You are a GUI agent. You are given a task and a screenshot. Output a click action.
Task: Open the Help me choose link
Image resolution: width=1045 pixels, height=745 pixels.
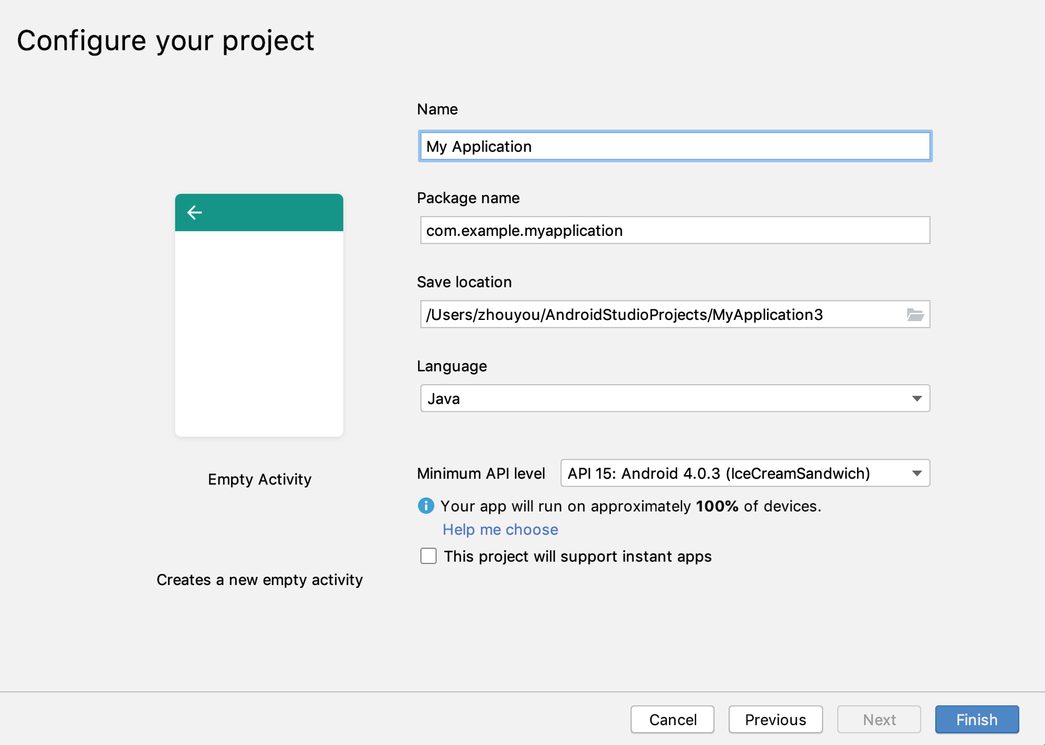500,530
